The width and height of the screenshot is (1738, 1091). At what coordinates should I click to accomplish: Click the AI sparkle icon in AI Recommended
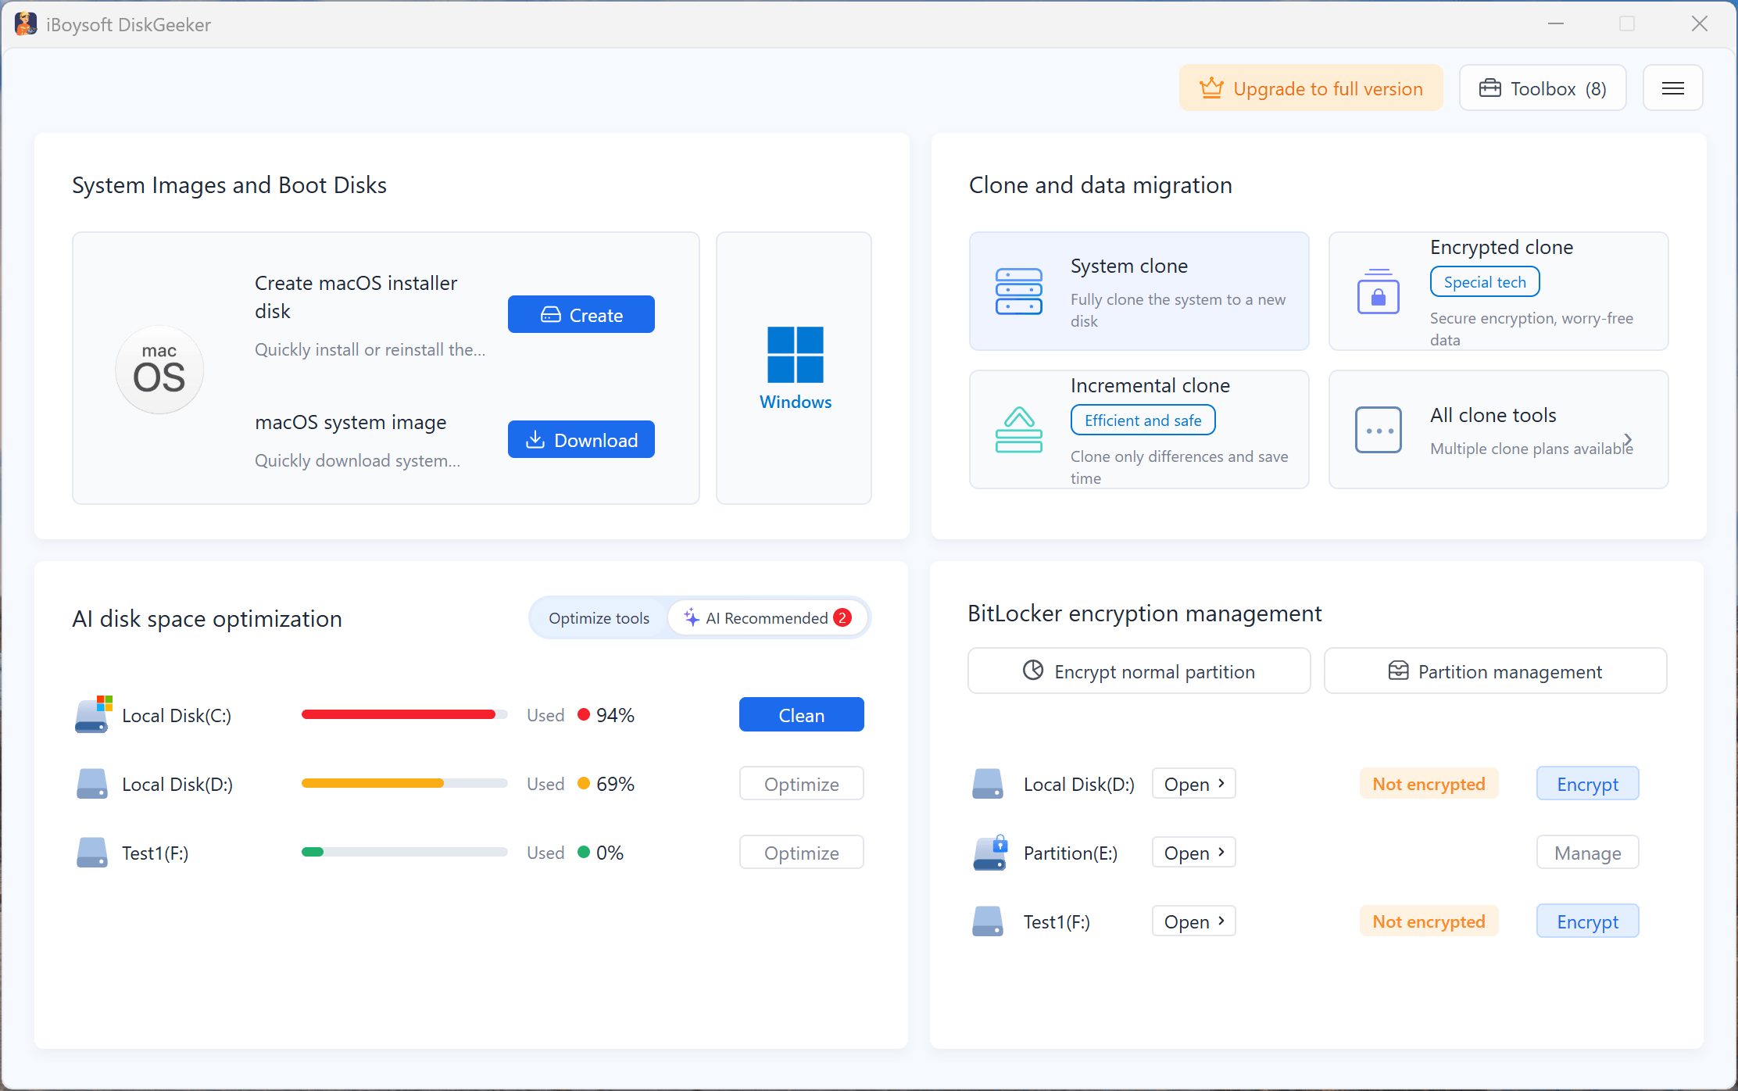[x=692, y=617]
